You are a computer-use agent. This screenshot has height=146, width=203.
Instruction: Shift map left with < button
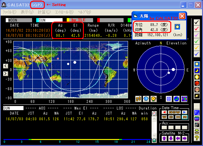(x=6, y=66)
